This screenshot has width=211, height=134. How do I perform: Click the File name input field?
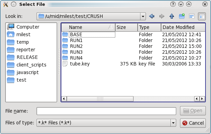pyautogui.click(x=106, y=111)
